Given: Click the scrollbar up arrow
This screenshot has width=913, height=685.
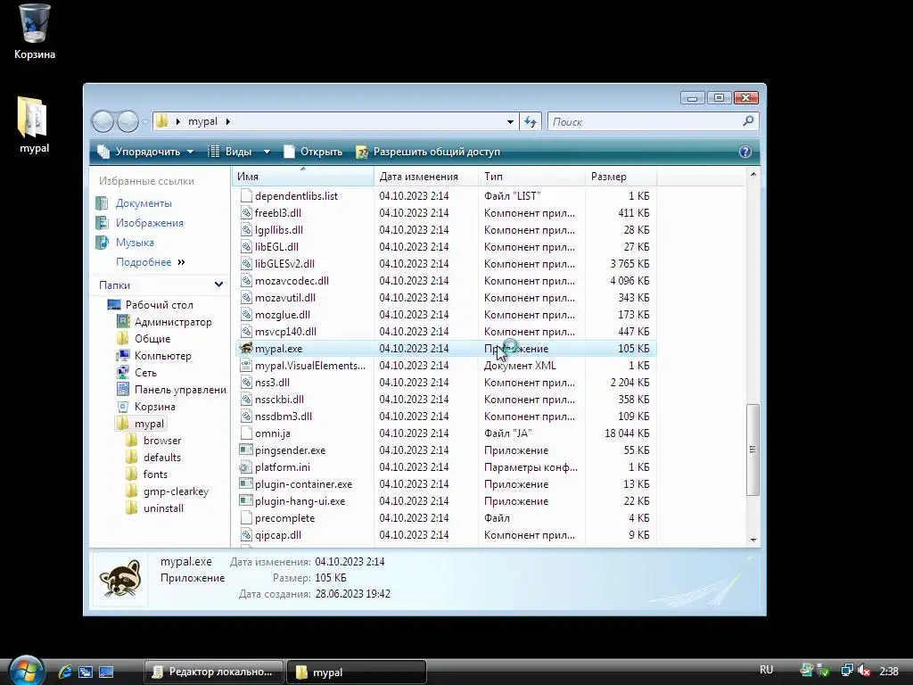Looking at the screenshot, I should pos(753,174).
